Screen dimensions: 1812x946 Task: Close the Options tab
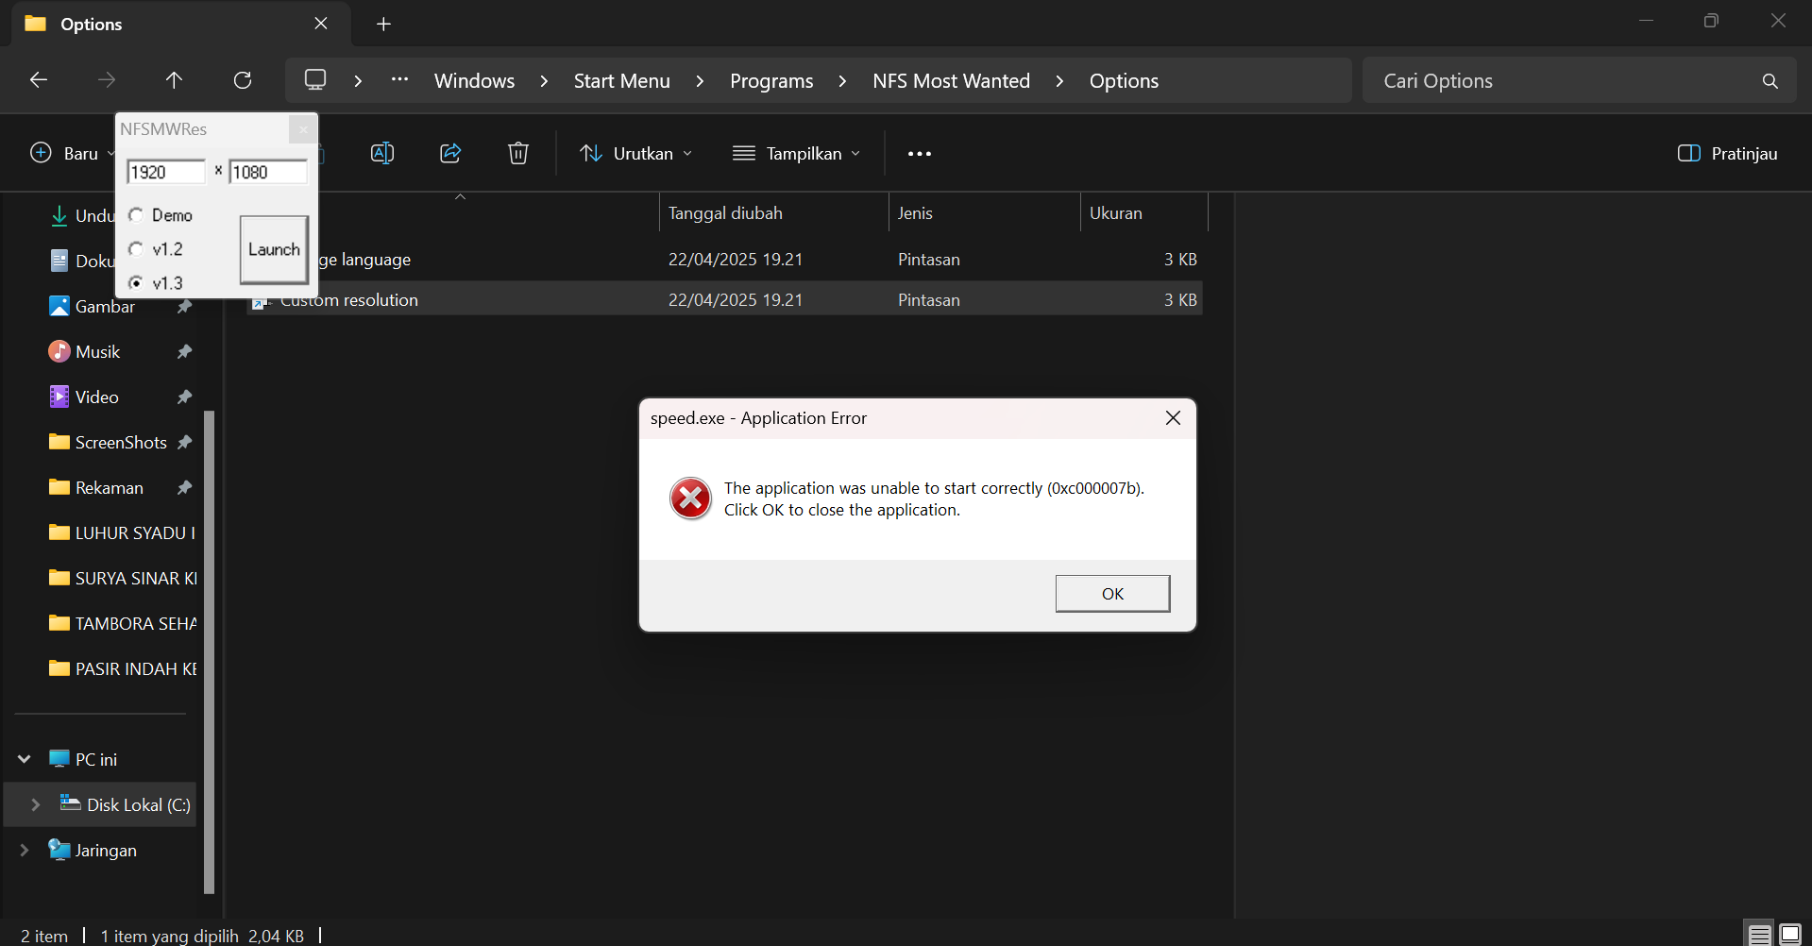(321, 24)
